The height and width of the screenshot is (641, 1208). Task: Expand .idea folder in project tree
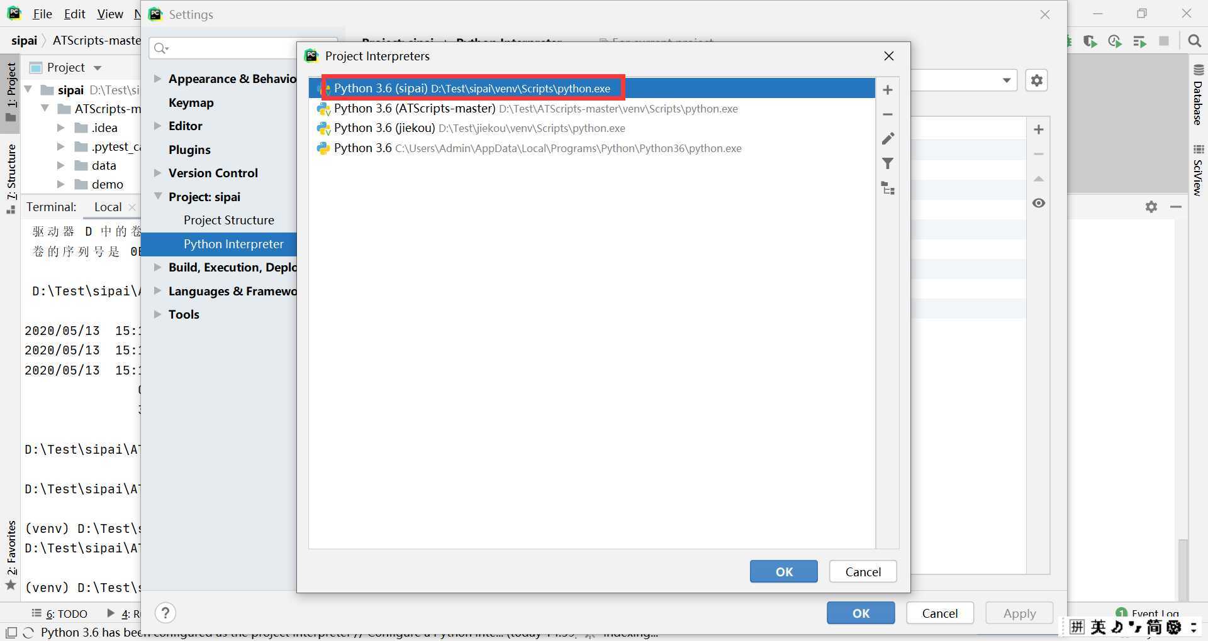60,128
